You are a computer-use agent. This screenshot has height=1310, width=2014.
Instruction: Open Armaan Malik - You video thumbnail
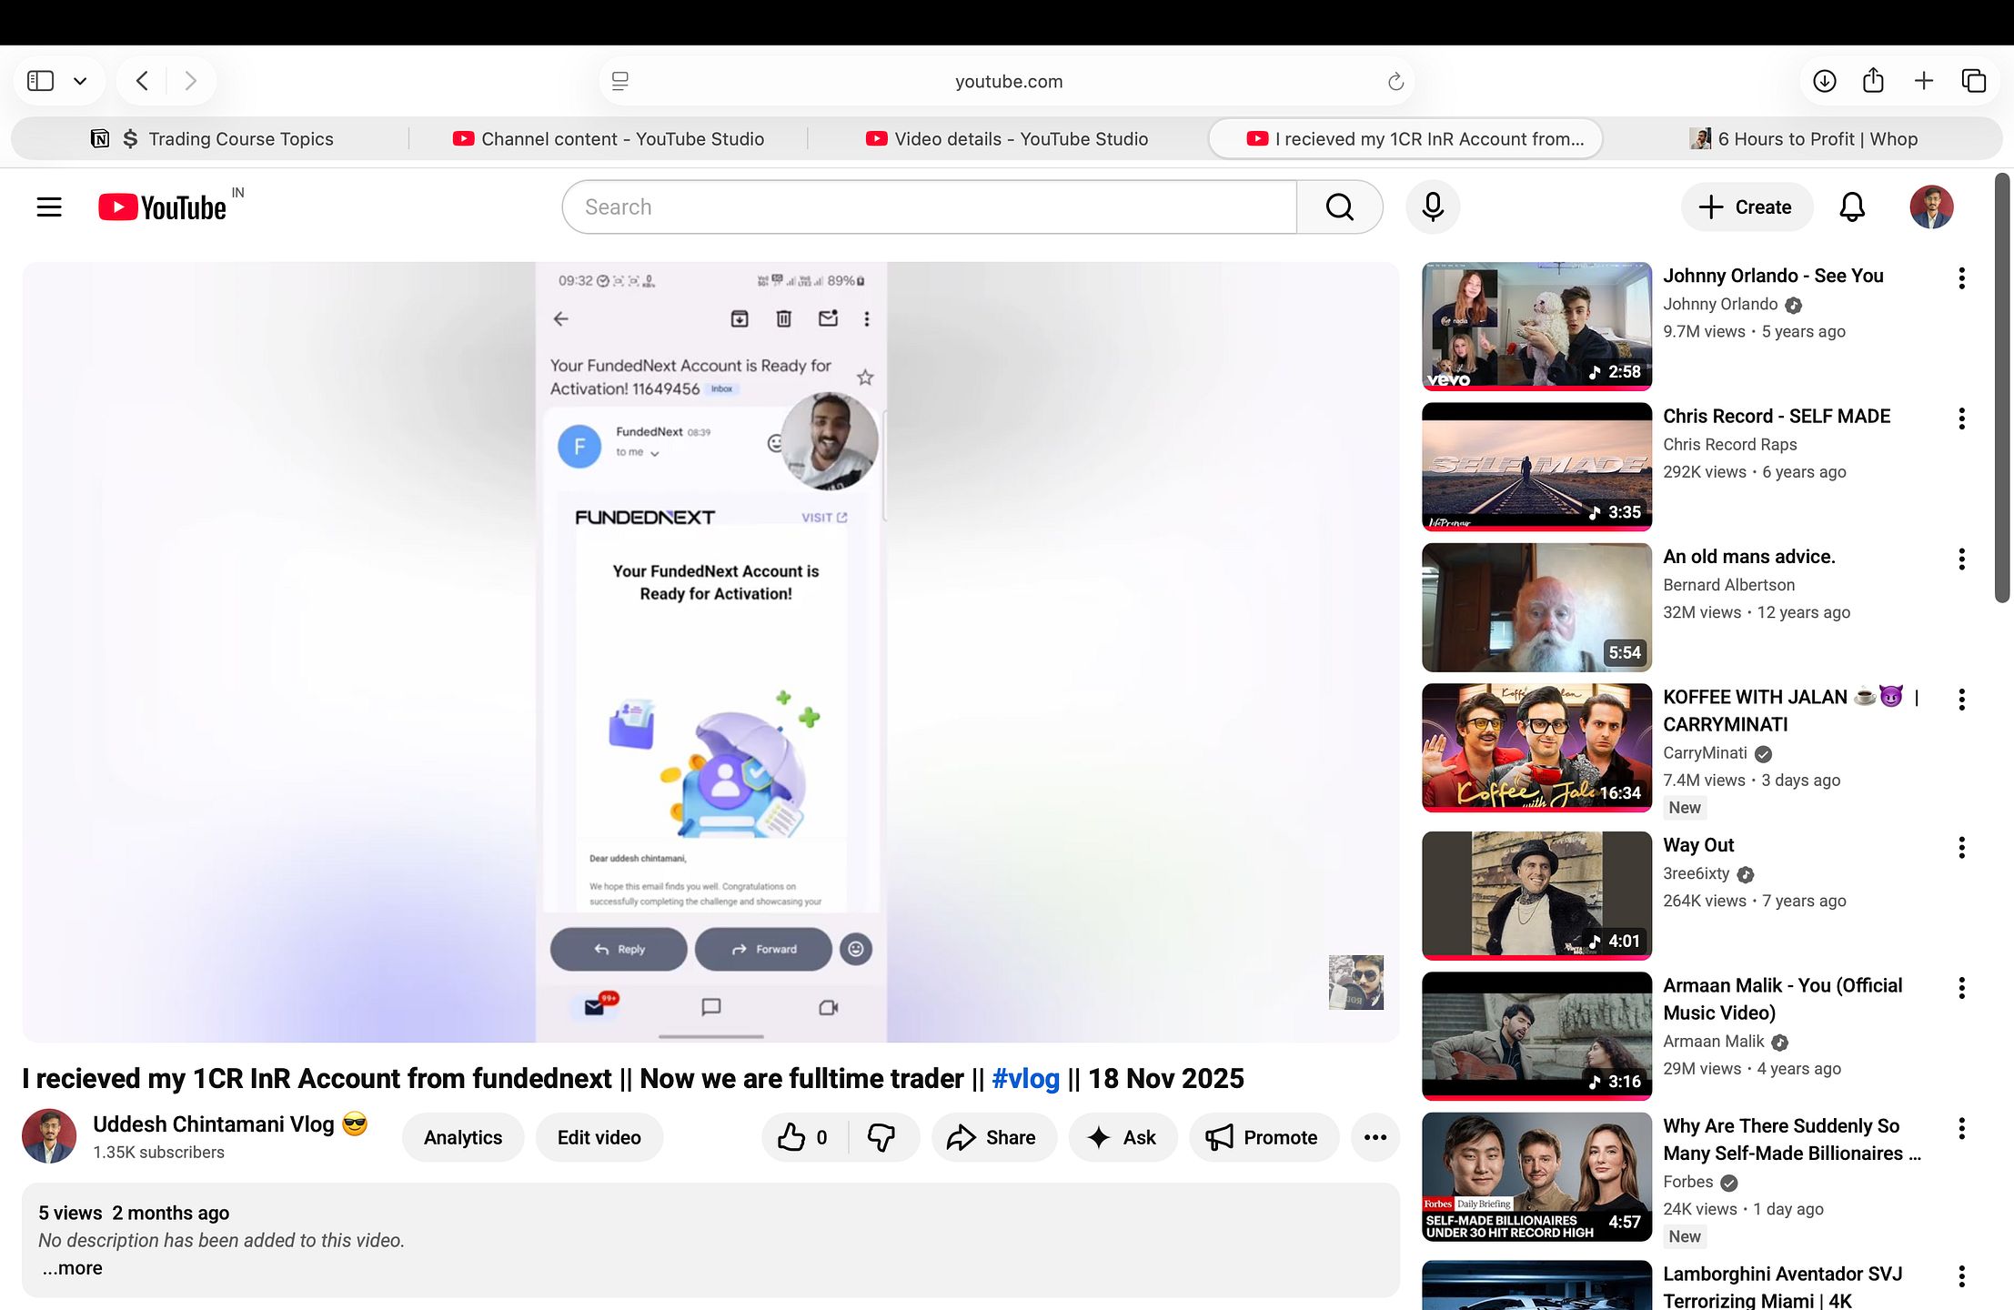click(x=1536, y=1035)
